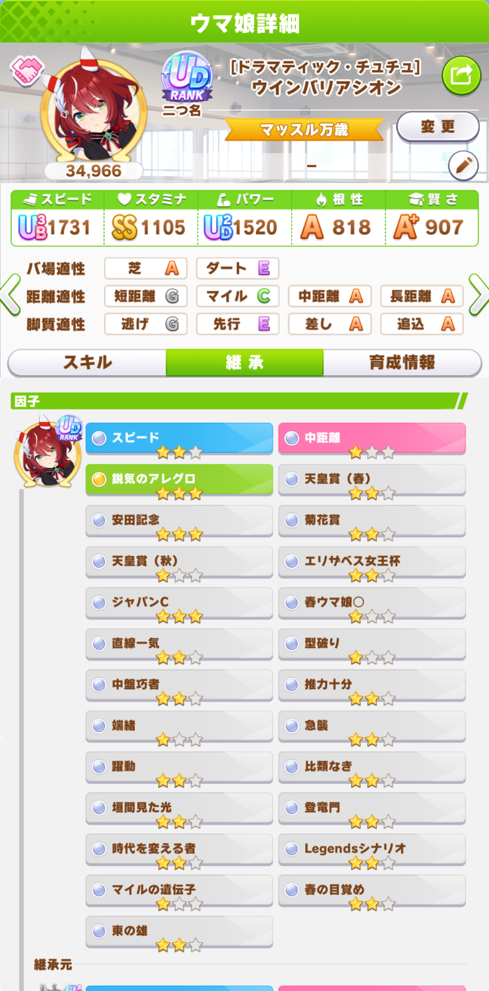Go to previous character with left chevron

(x=11, y=295)
